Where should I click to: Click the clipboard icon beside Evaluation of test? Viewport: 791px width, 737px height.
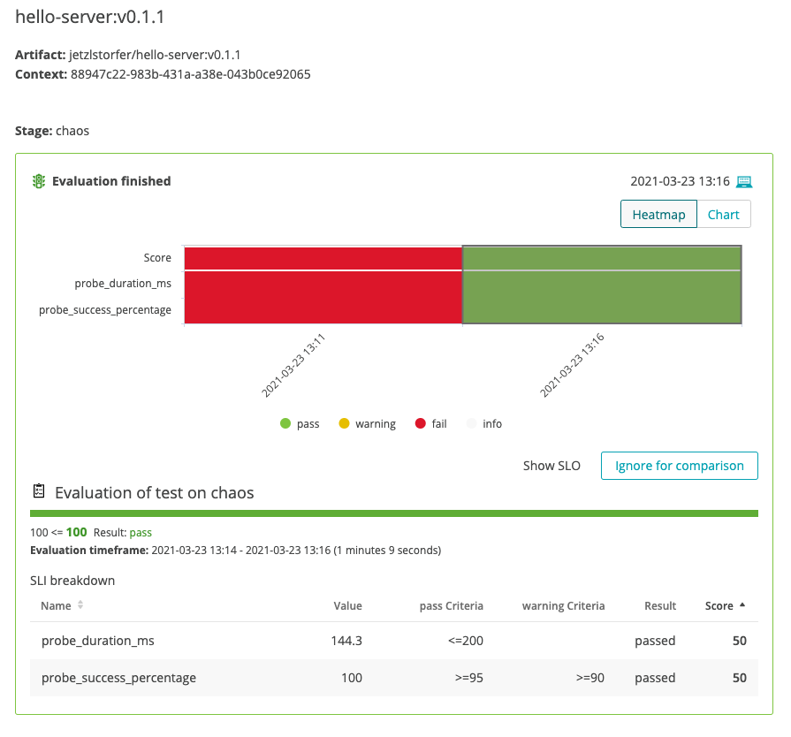[39, 490]
